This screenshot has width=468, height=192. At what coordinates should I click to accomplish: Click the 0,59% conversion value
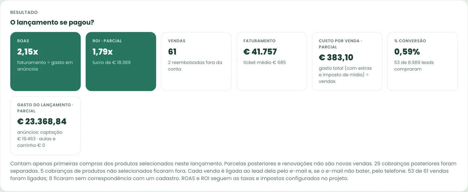pos(407,52)
